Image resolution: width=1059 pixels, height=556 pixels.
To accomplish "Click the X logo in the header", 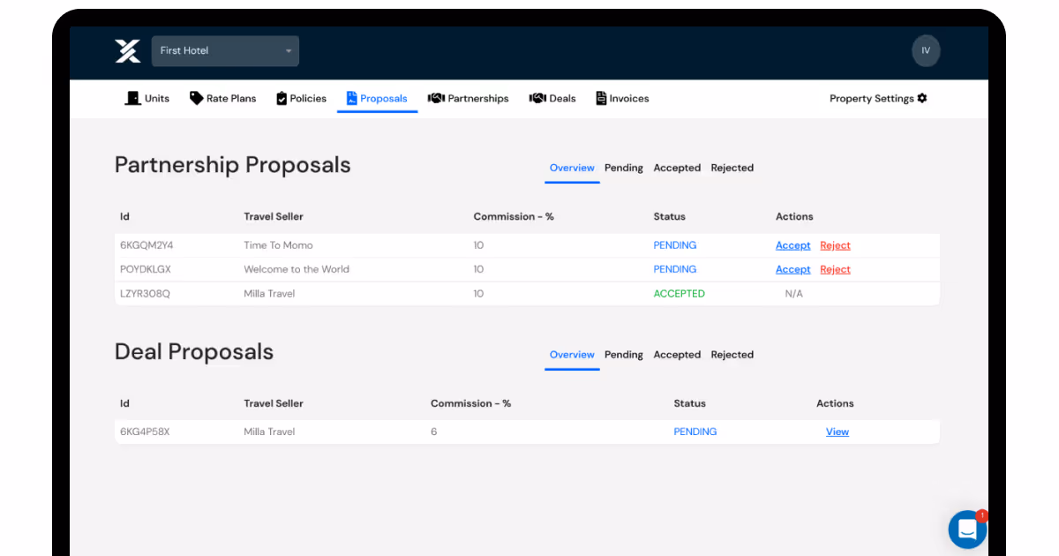I will click(128, 51).
